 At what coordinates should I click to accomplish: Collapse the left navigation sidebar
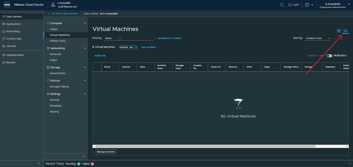click(39, 163)
